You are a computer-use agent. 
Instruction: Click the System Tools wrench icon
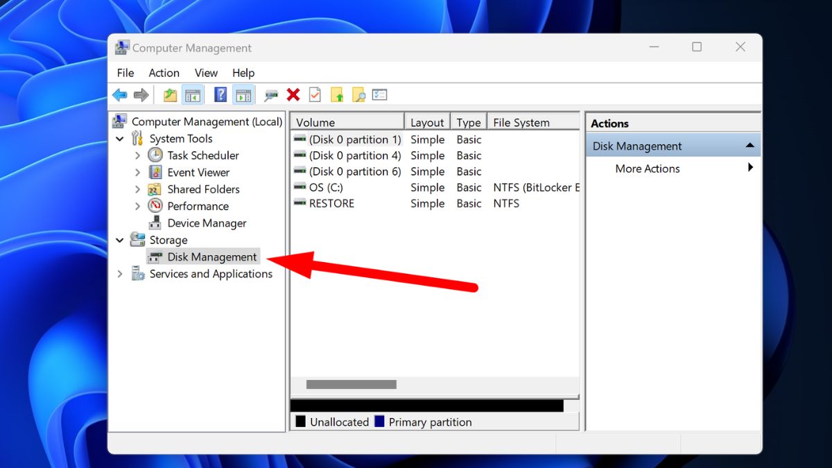(137, 139)
